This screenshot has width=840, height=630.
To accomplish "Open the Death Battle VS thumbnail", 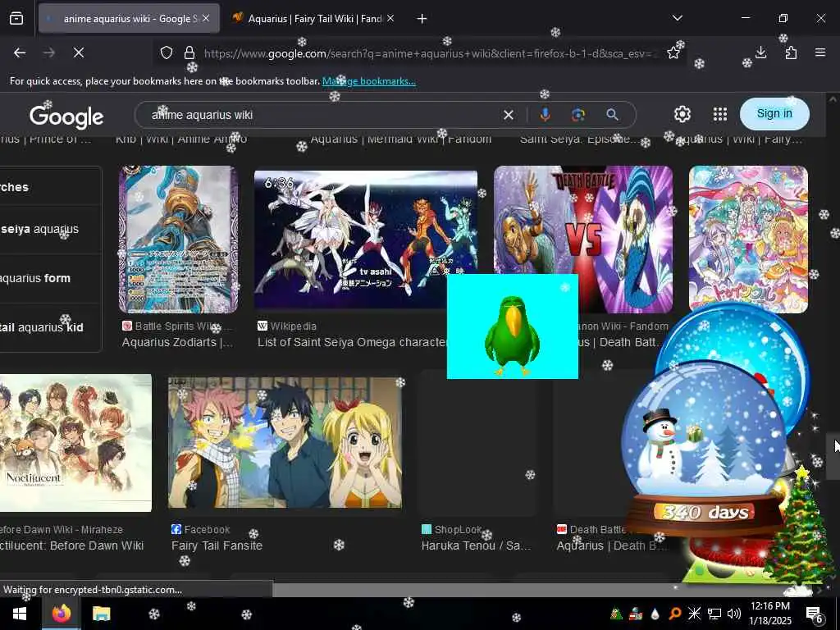I will [583, 220].
